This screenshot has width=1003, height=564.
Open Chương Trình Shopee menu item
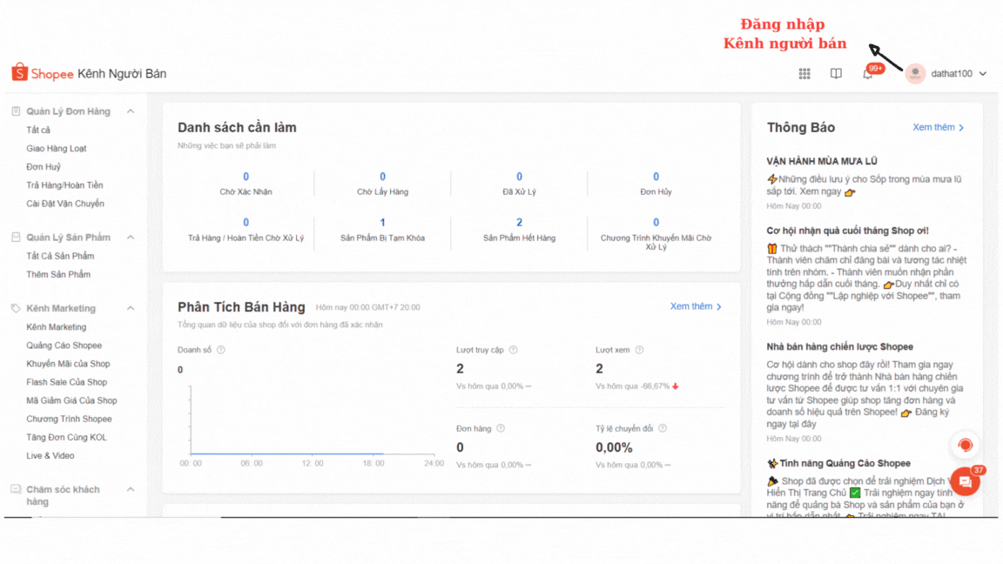[69, 420]
